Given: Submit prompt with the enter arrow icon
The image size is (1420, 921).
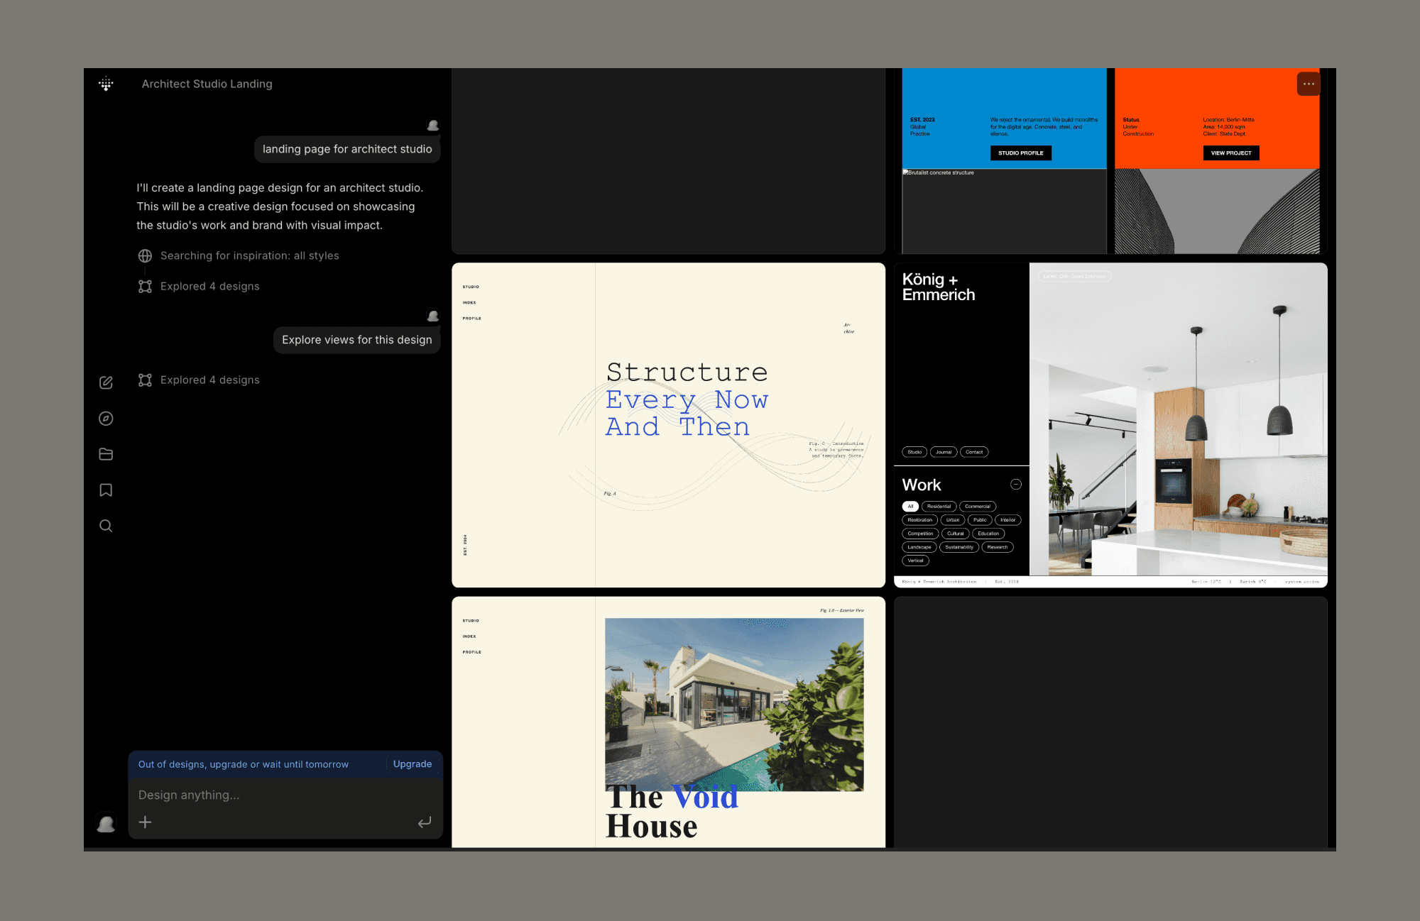Looking at the screenshot, I should pyautogui.click(x=425, y=822).
